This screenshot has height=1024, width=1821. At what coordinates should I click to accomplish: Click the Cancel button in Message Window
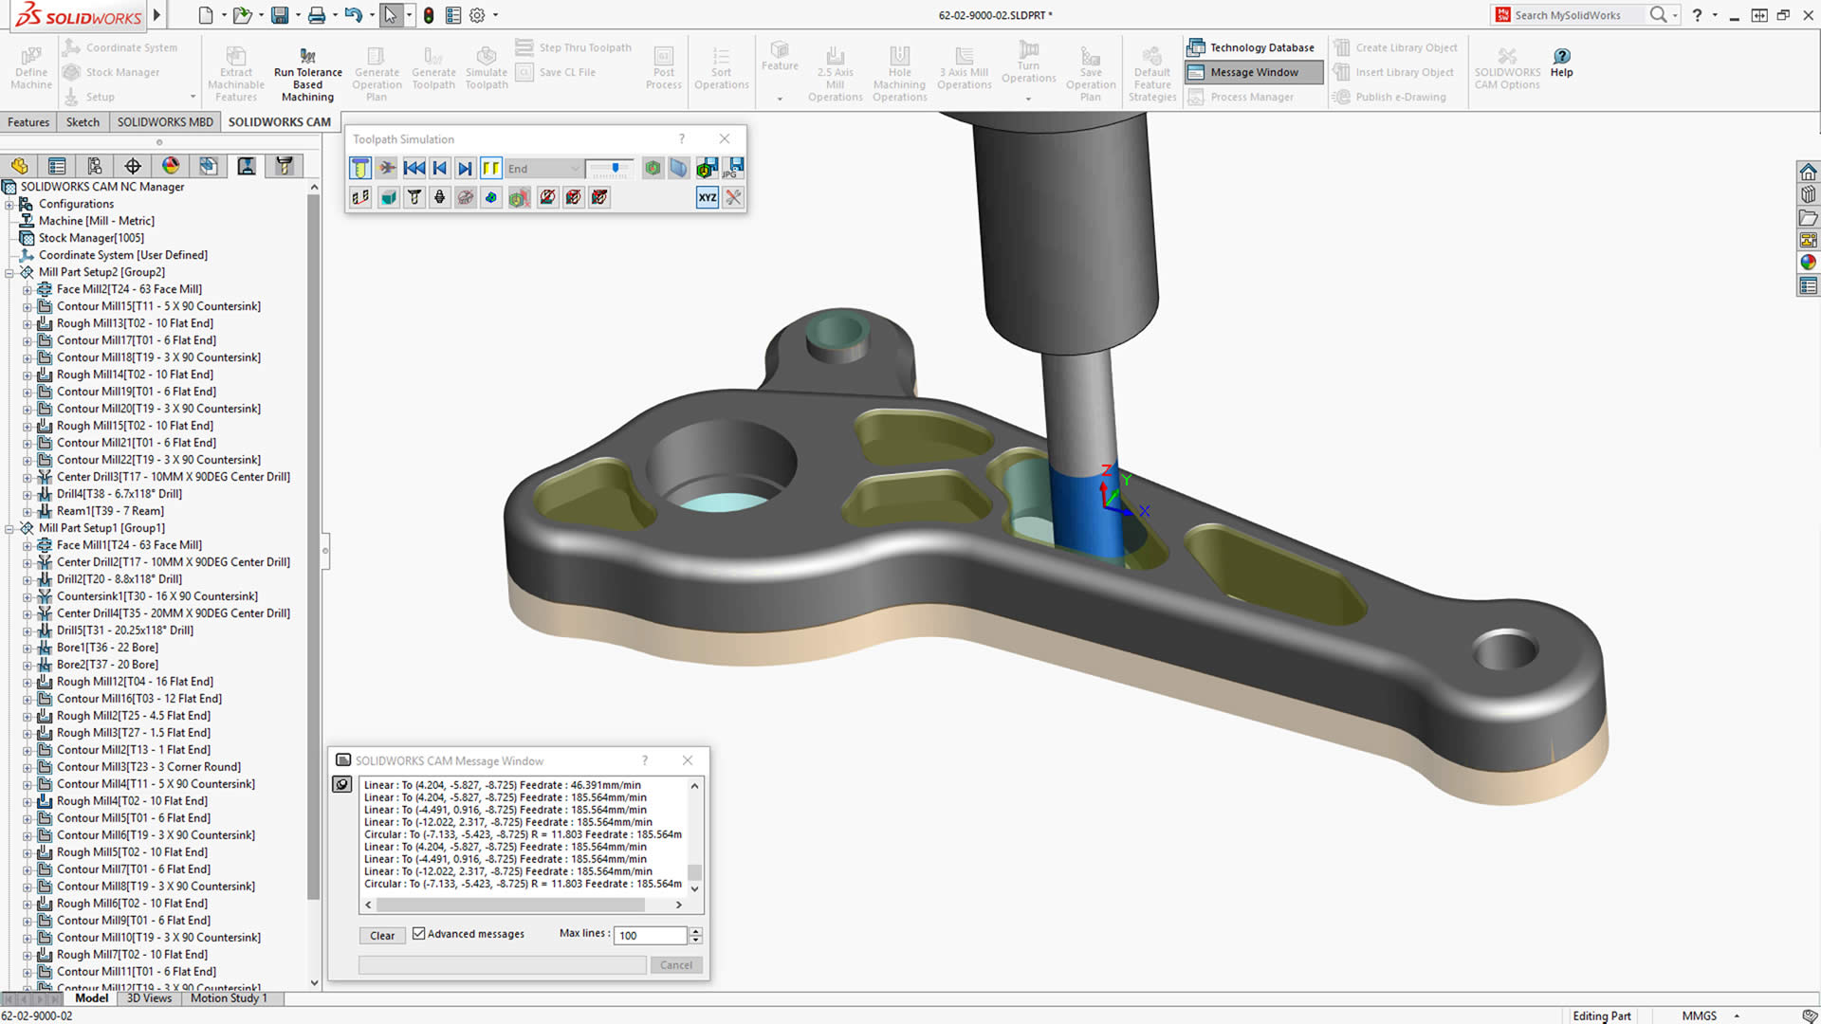(x=675, y=964)
